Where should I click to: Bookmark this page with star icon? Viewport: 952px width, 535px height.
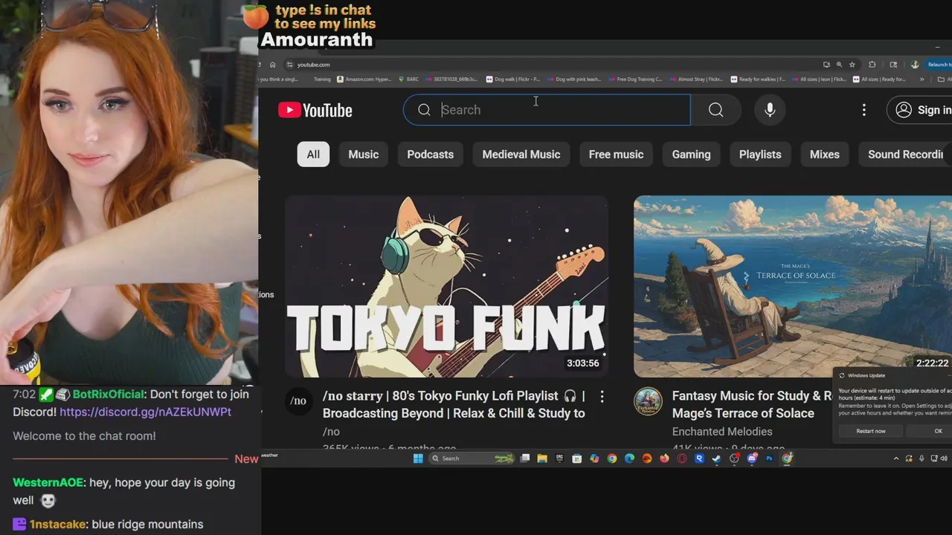pyautogui.click(x=852, y=65)
